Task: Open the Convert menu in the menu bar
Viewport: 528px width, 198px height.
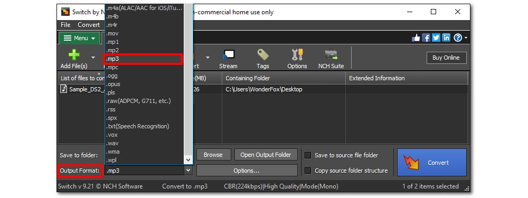Action: tap(89, 25)
